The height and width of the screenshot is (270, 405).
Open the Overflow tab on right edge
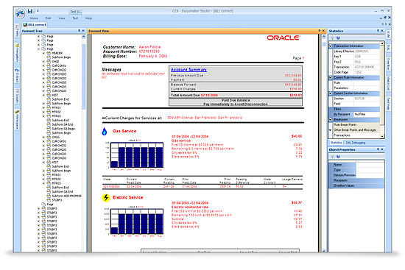pyautogui.click(x=388, y=63)
